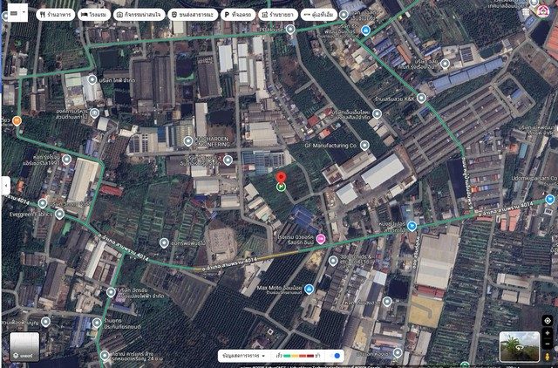Viewport: 558px width, 368px height.
Task: Filter by hotels (โรงแรม) chip
Action: [94, 15]
